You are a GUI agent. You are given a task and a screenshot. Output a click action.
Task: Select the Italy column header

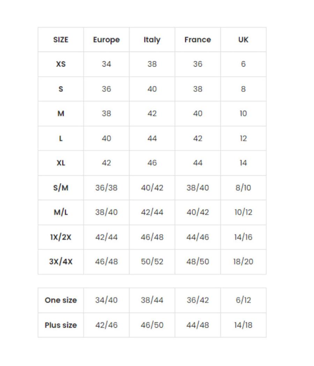click(x=152, y=40)
